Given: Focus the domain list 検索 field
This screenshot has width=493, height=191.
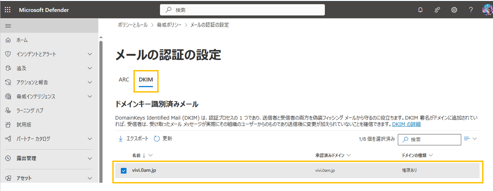Looking at the screenshot, I should coord(429,139).
